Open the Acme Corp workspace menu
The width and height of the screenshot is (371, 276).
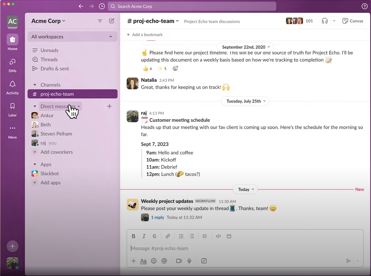pos(48,21)
